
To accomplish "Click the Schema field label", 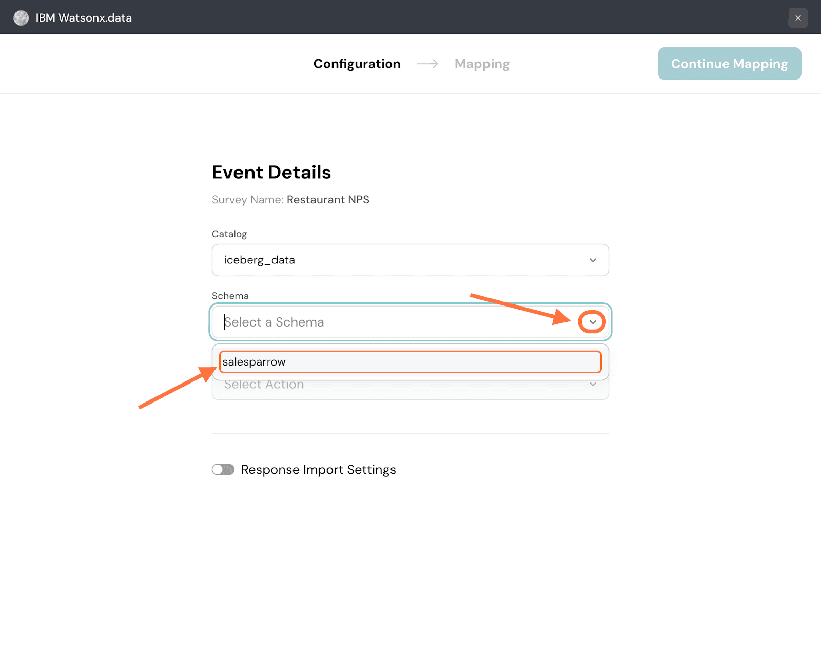I will pos(230,296).
